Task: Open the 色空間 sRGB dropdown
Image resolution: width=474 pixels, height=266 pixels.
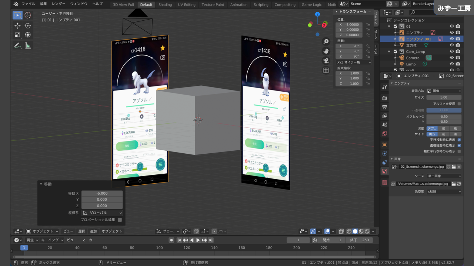Action: coord(444,192)
